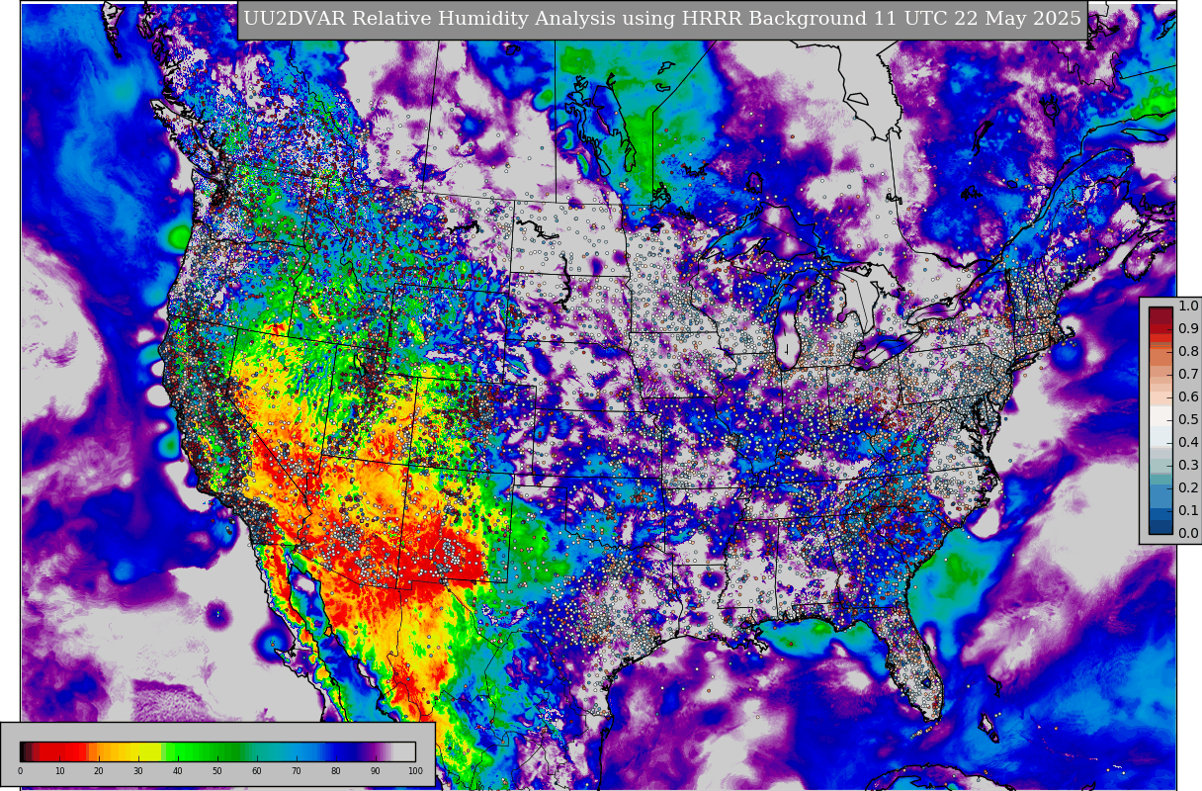Click Lake Michigan on the map
1202x791 pixels.
[x=788, y=321]
